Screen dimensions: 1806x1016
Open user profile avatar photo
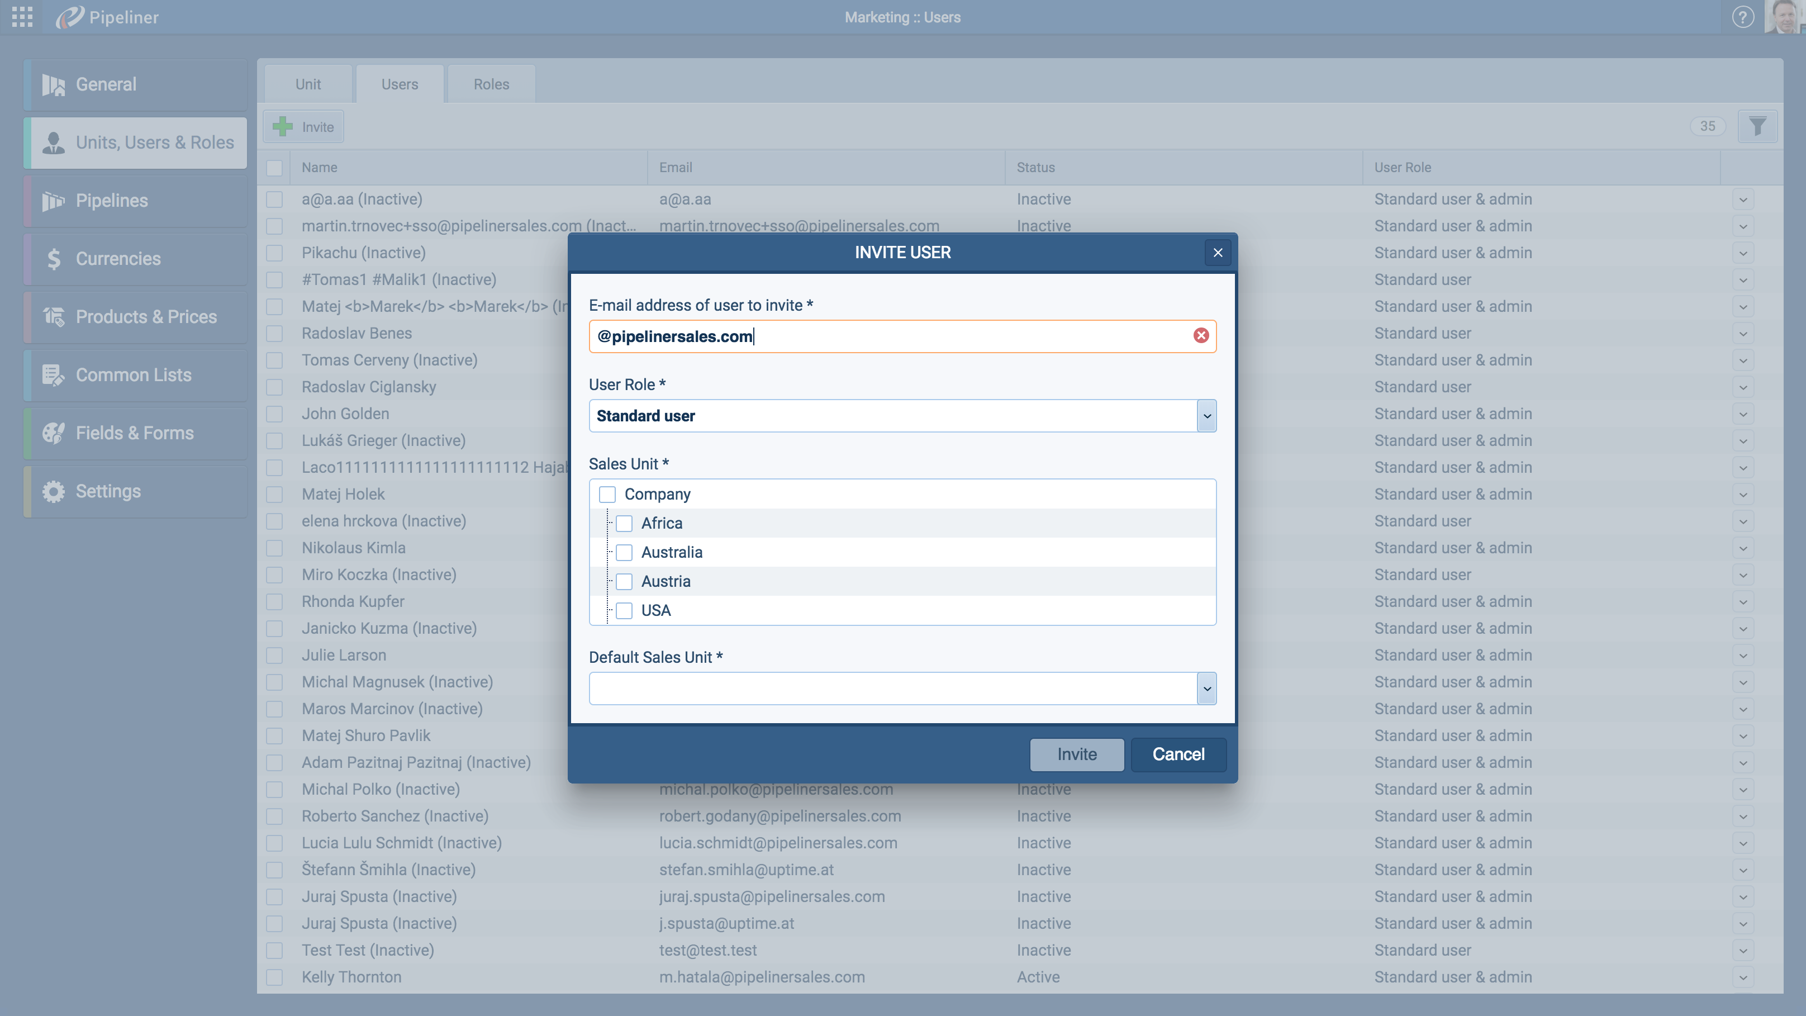coord(1784,17)
